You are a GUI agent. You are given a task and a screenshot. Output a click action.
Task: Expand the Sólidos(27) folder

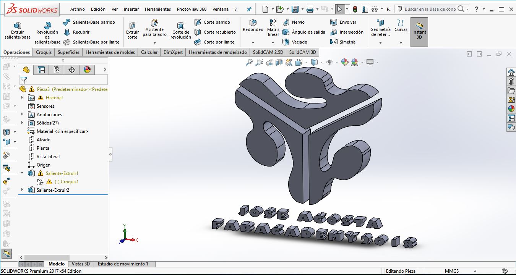coord(22,123)
